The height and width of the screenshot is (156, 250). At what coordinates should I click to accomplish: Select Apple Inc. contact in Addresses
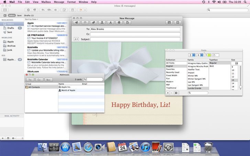click(81, 87)
